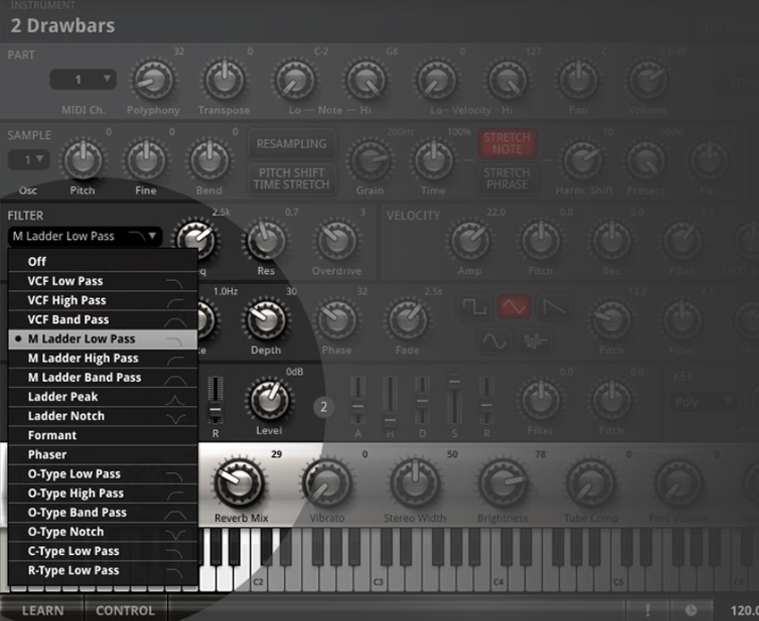This screenshot has height=621, width=759.
Task: Toggle the Stretch Phrase button
Action: [x=507, y=178]
